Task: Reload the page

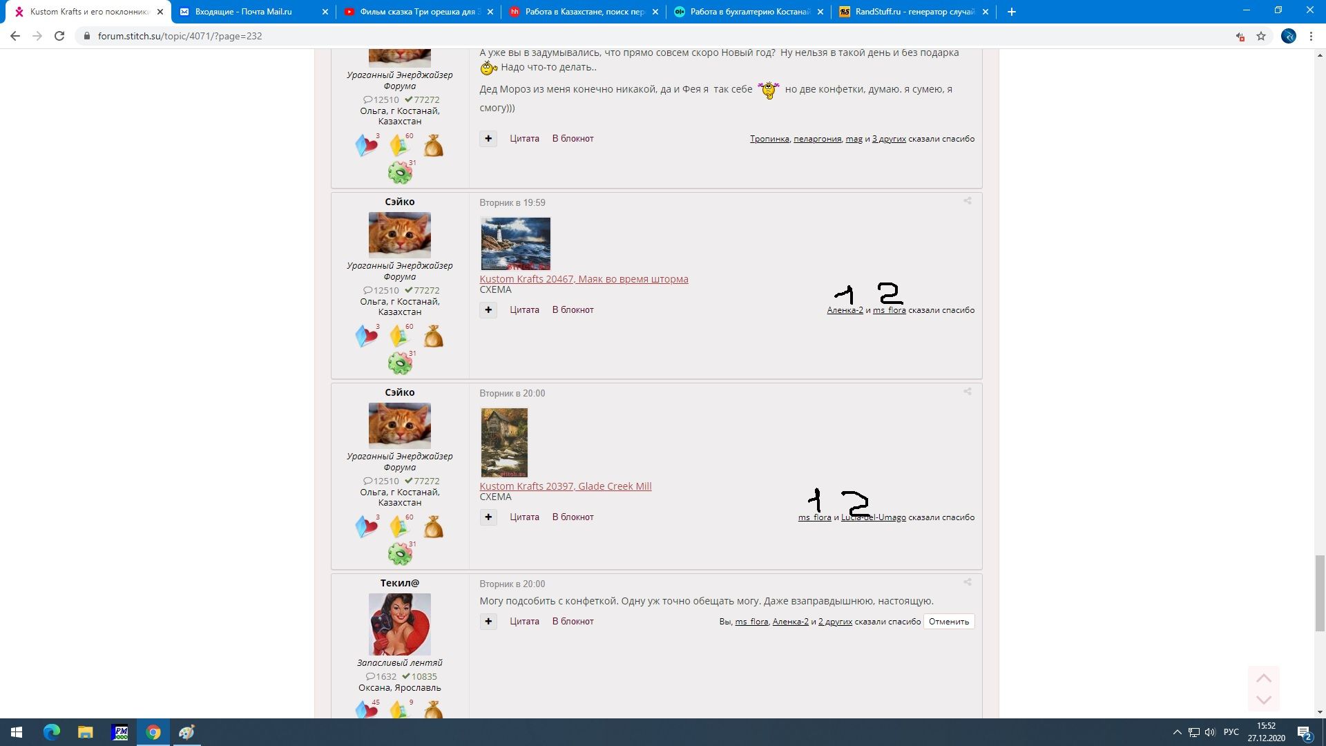Action: (x=59, y=36)
